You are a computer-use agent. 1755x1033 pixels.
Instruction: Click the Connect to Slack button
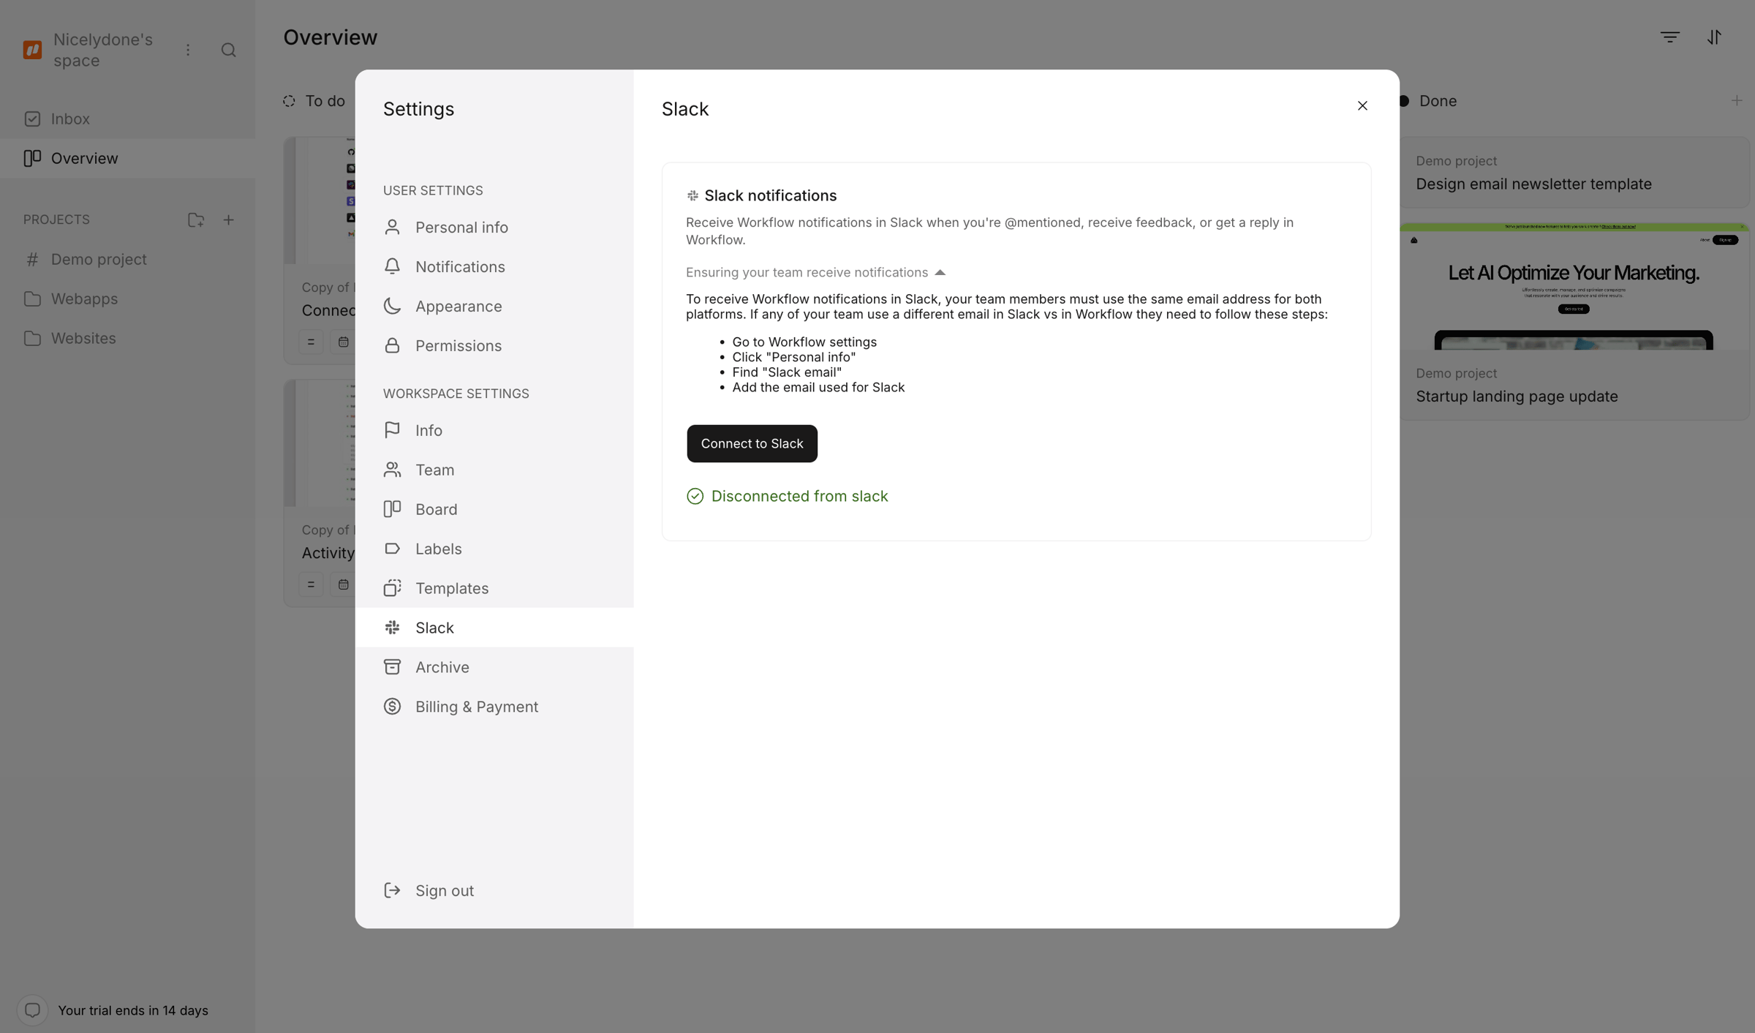click(752, 443)
